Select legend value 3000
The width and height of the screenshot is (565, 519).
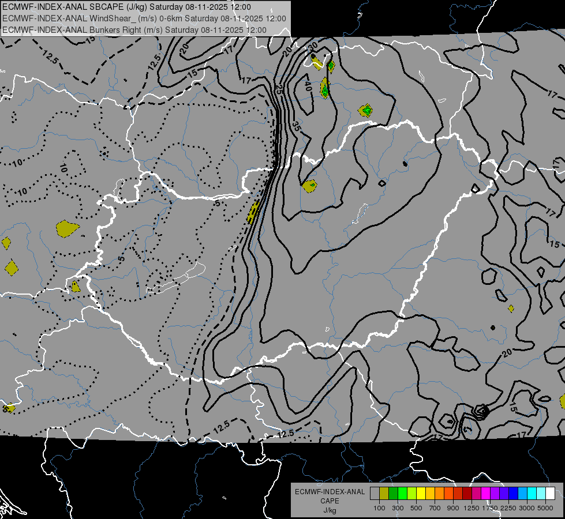click(527, 508)
